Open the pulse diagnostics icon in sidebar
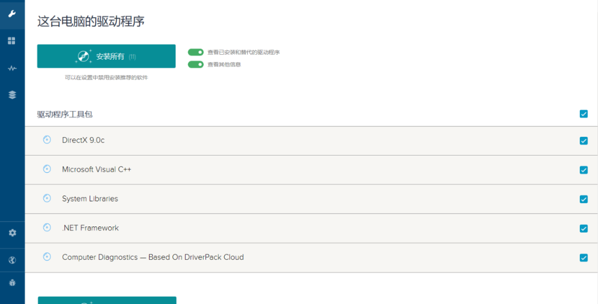This screenshot has width=598, height=304. point(12,68)
